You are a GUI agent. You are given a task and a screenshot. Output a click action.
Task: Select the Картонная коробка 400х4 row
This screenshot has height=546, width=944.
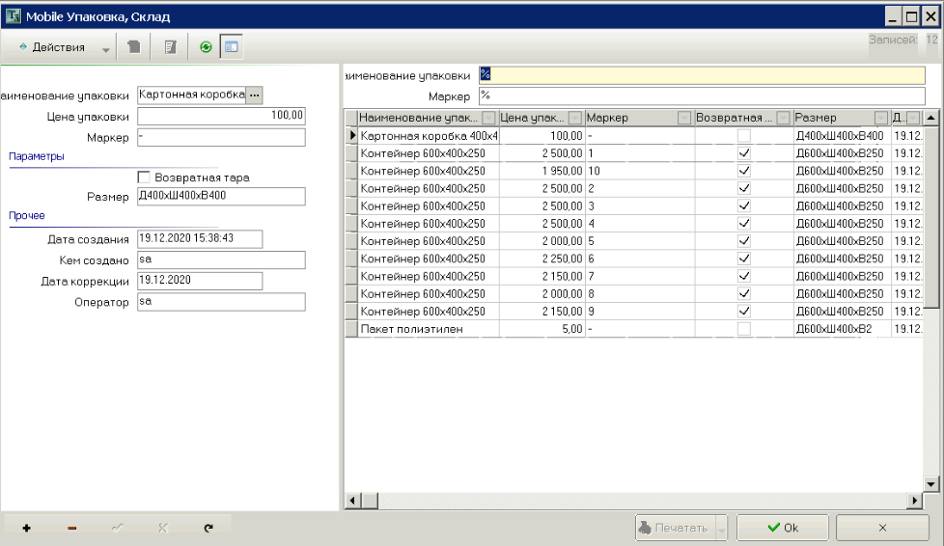point(634,136)
